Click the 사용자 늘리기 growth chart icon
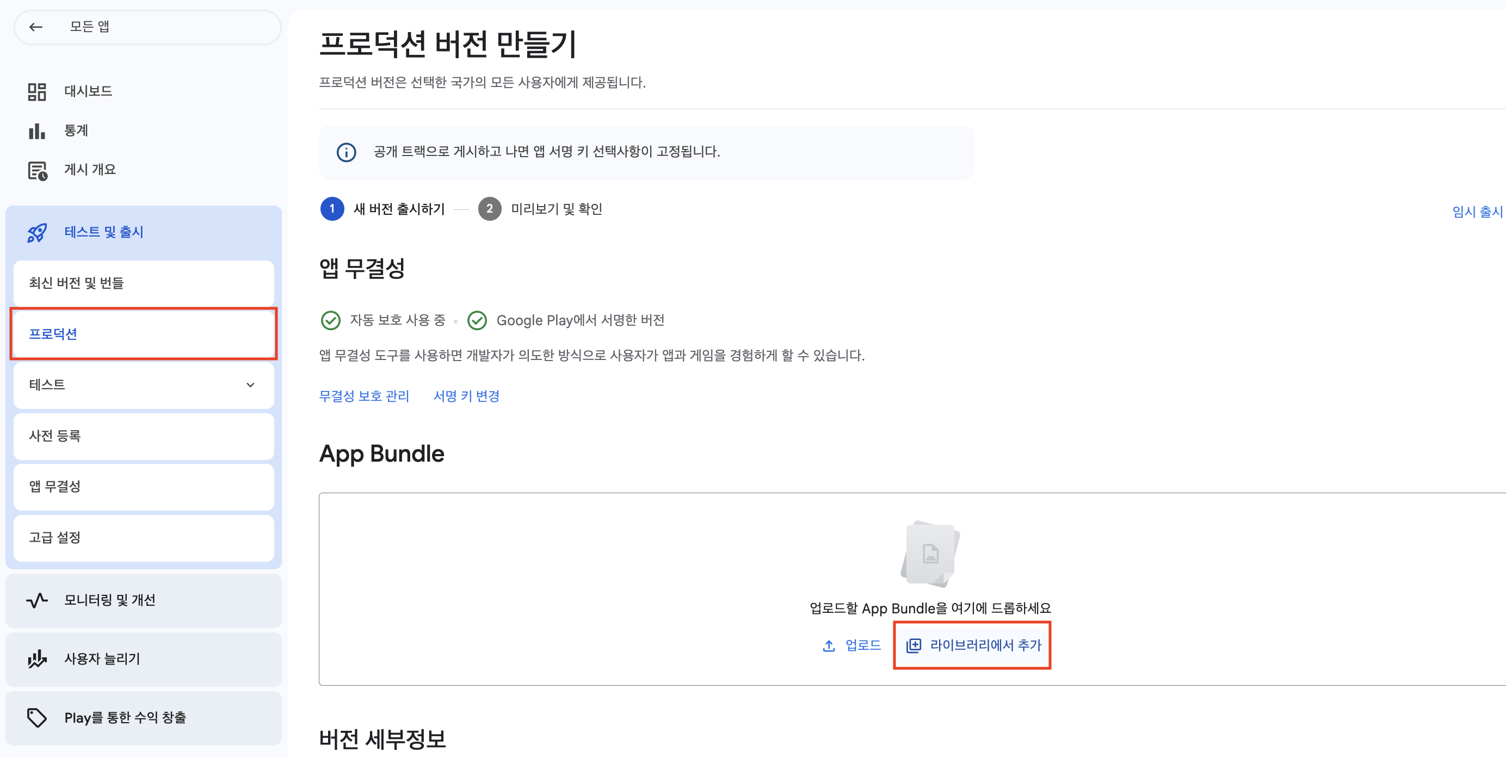Screen dimensions: 1506x758 36,659
